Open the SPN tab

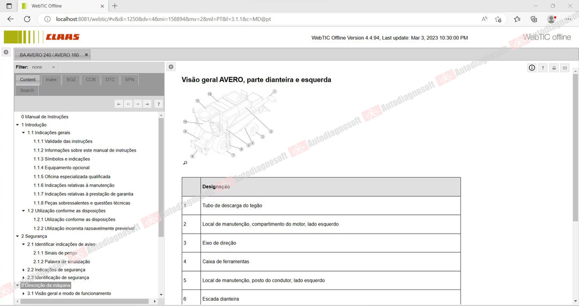(x=129, y=79)
